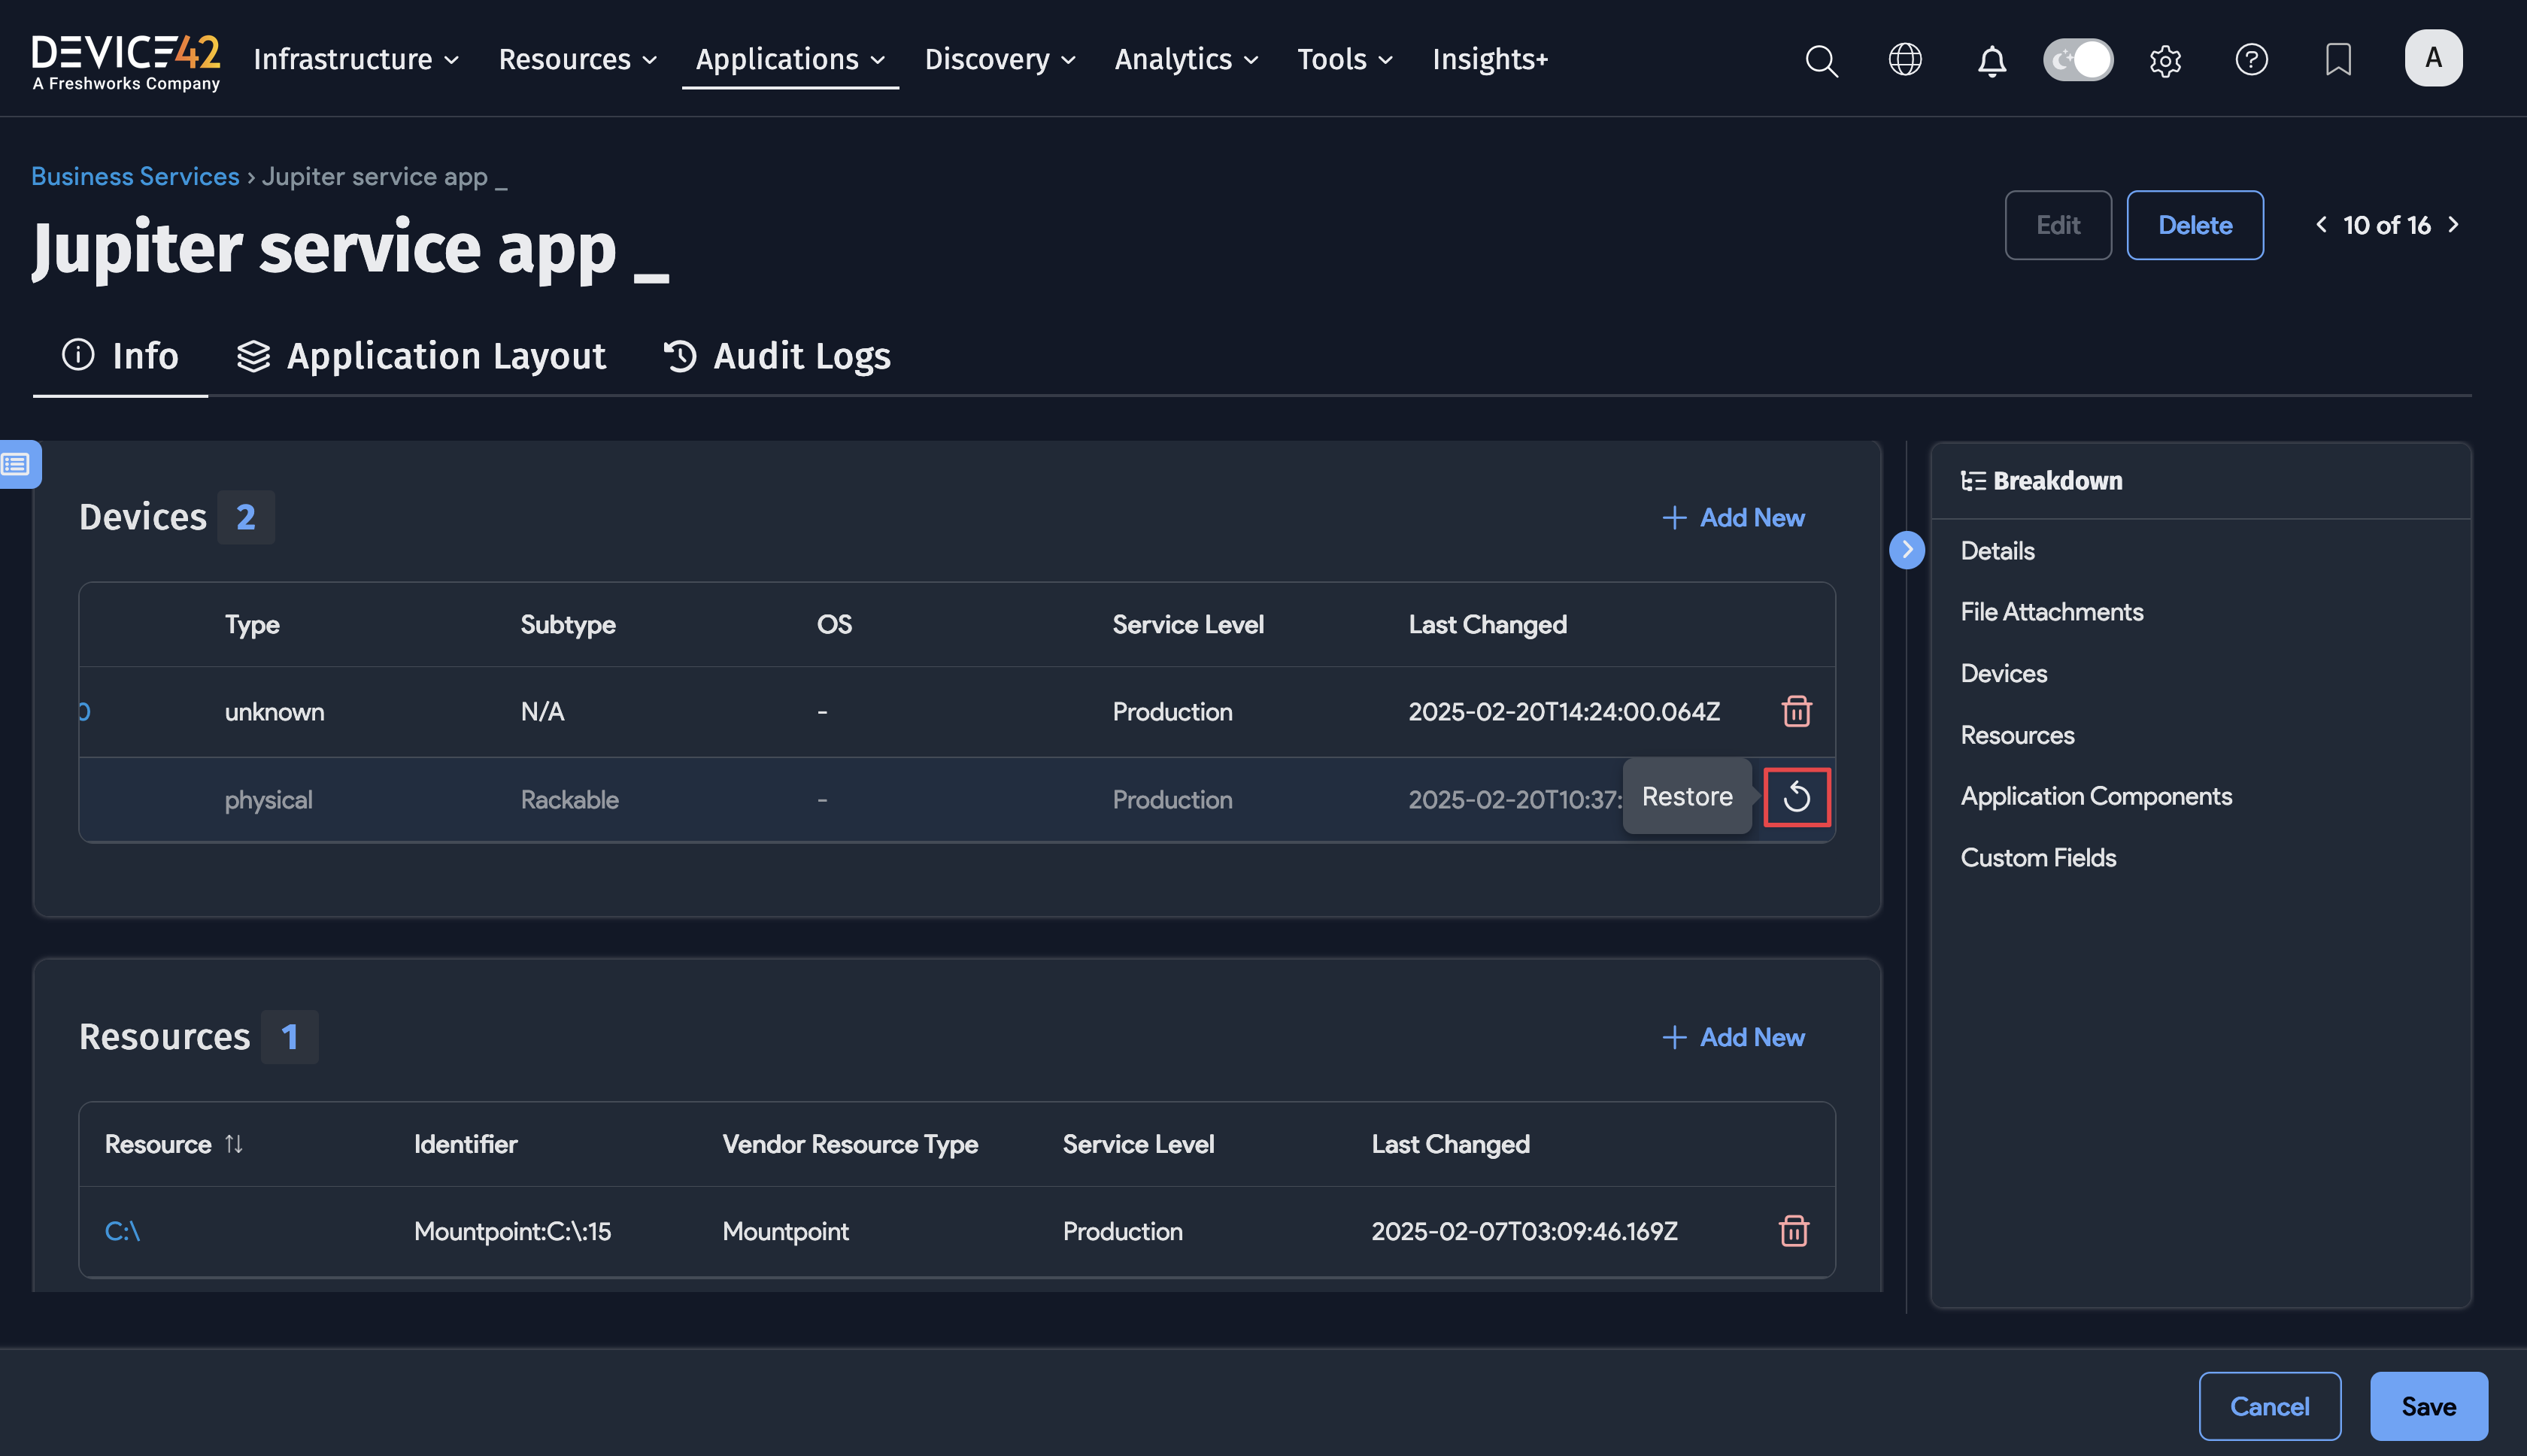This screenshot has width=2527, height=1456.
Task: Toggle the dark mode switch
Action: tap(2078, 59)
